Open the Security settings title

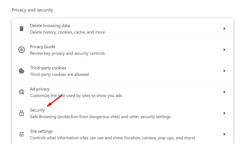coord(37,110)
